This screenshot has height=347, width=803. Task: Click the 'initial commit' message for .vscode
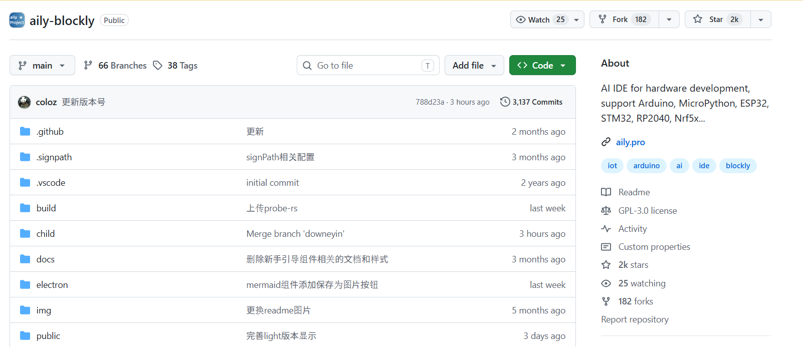point(273,182)
